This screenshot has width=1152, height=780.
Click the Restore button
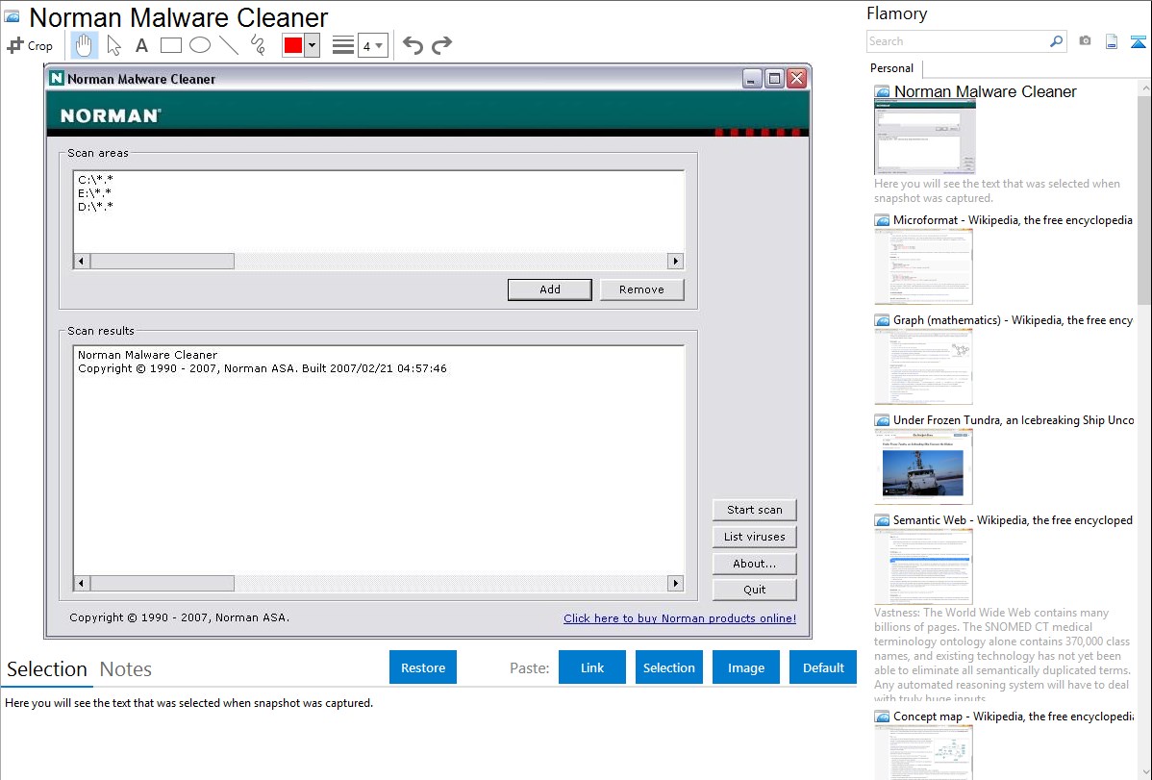(423, 667)
